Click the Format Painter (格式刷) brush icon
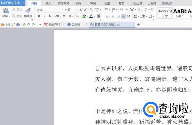Screen dimensions: 192x125 coord(28,10)
